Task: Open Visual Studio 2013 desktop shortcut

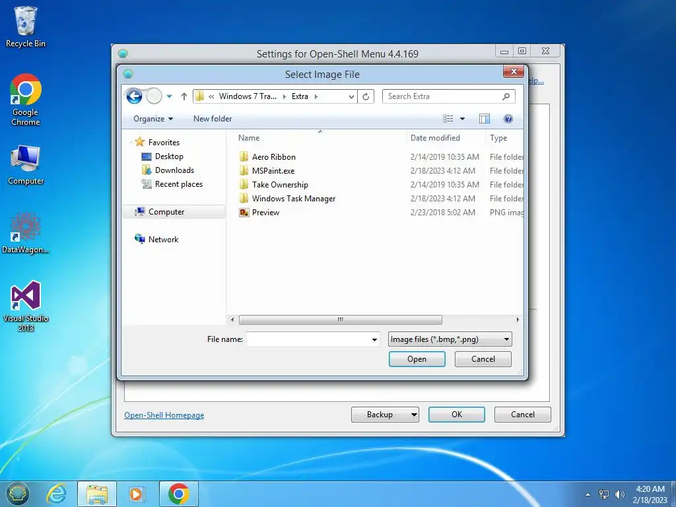Action: (26, 306)
